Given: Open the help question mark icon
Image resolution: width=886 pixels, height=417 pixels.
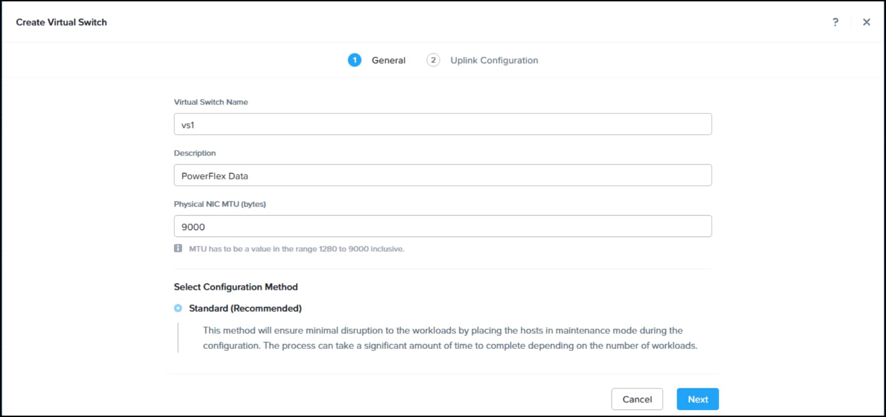Looking at the screenshot, I should (835, 22).
